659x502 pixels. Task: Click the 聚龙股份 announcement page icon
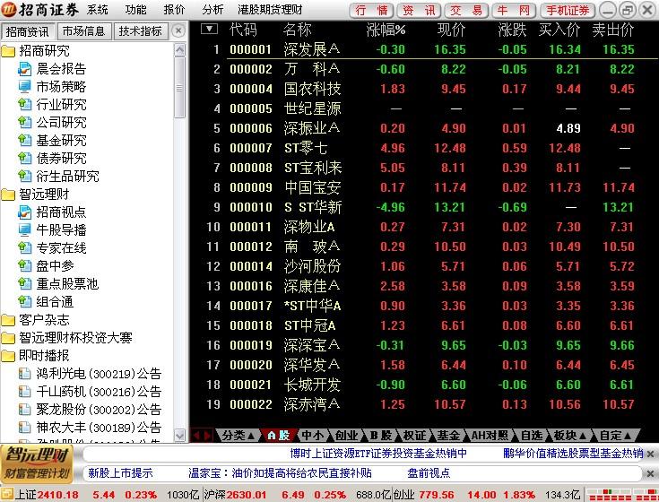click(25, 409)
